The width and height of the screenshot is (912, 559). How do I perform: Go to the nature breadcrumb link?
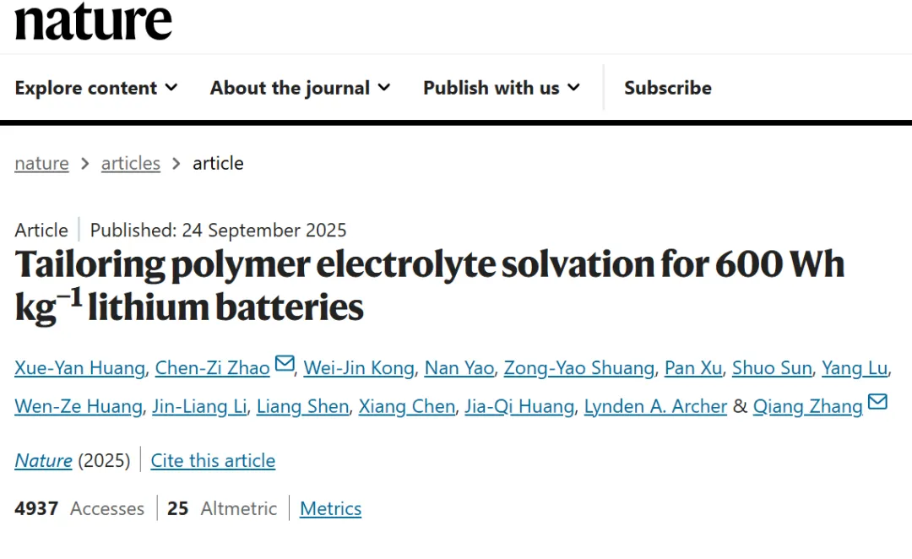(x=41, y=163)
